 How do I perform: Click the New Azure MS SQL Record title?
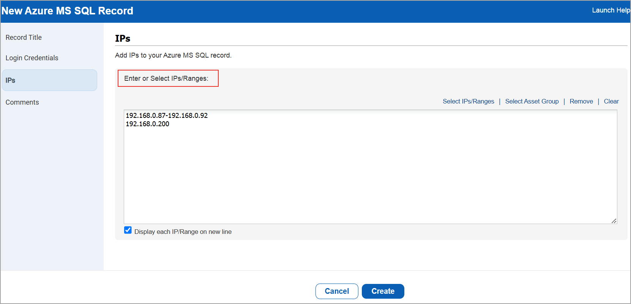[67, 11]
